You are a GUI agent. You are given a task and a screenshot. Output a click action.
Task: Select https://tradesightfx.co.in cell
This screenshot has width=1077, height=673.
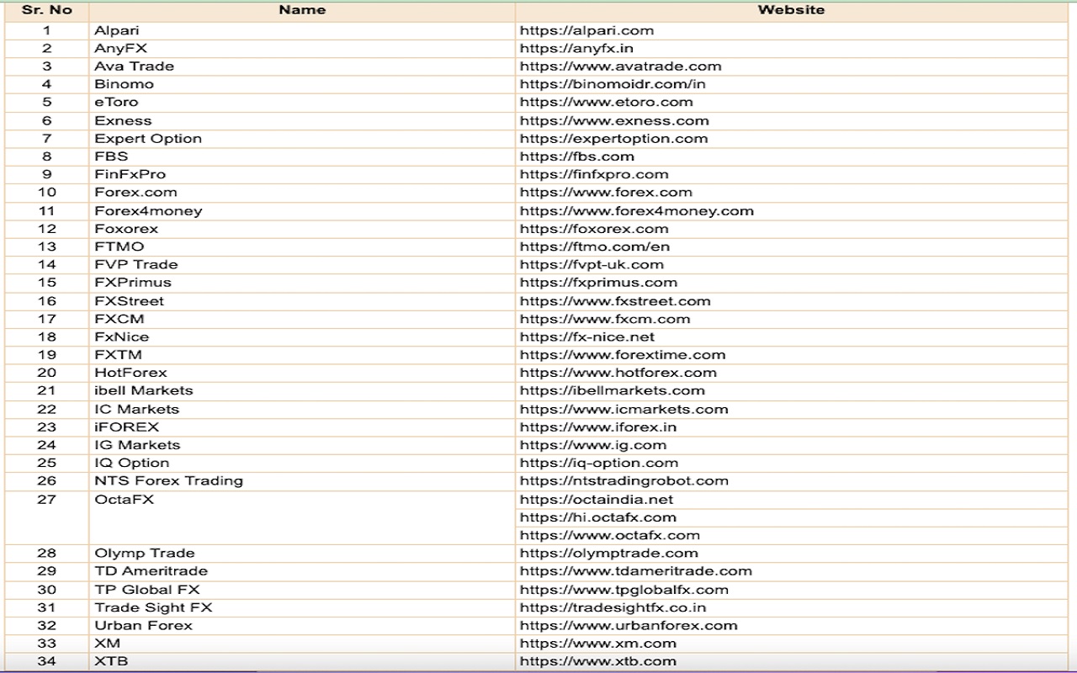791,607
